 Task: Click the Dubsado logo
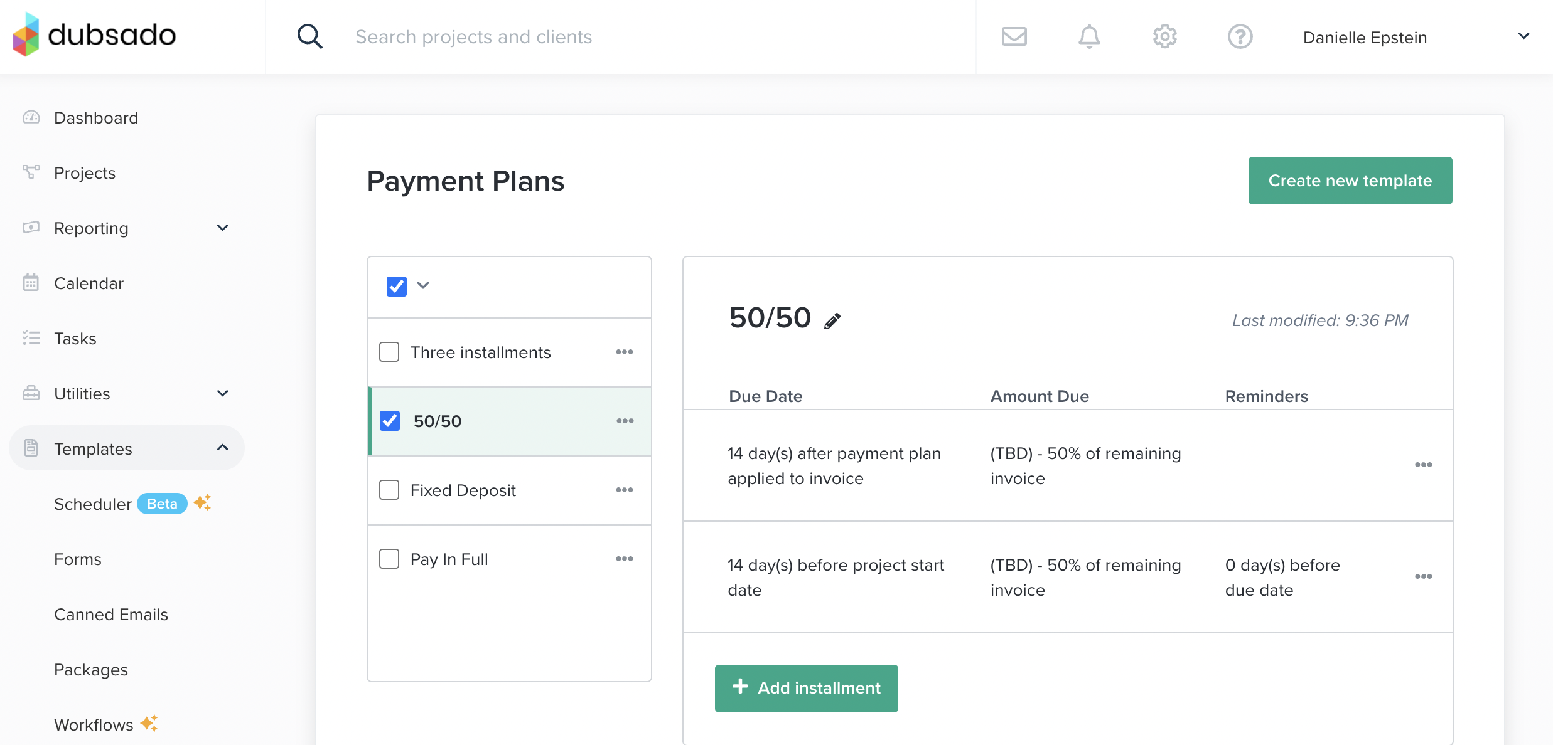(94, 34)
